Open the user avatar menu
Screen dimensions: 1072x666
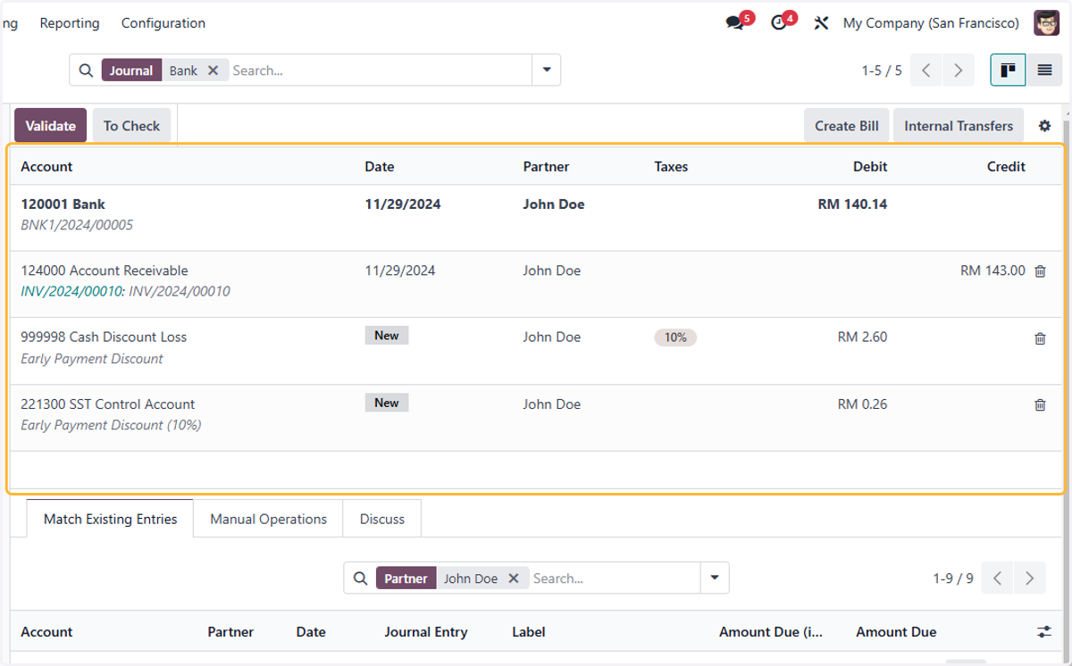(x=1047, y=23)
